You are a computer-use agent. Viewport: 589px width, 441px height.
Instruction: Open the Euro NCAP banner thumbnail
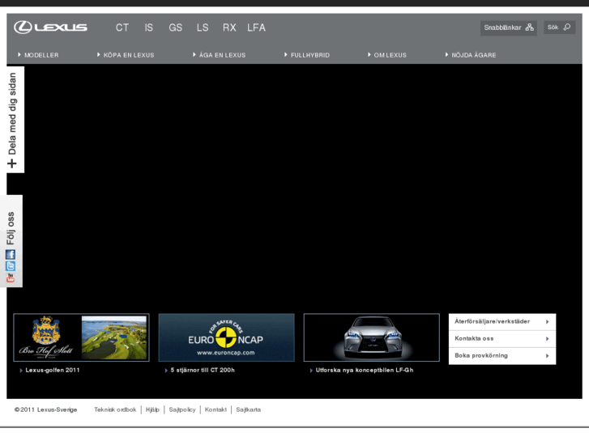coord(227,337)
